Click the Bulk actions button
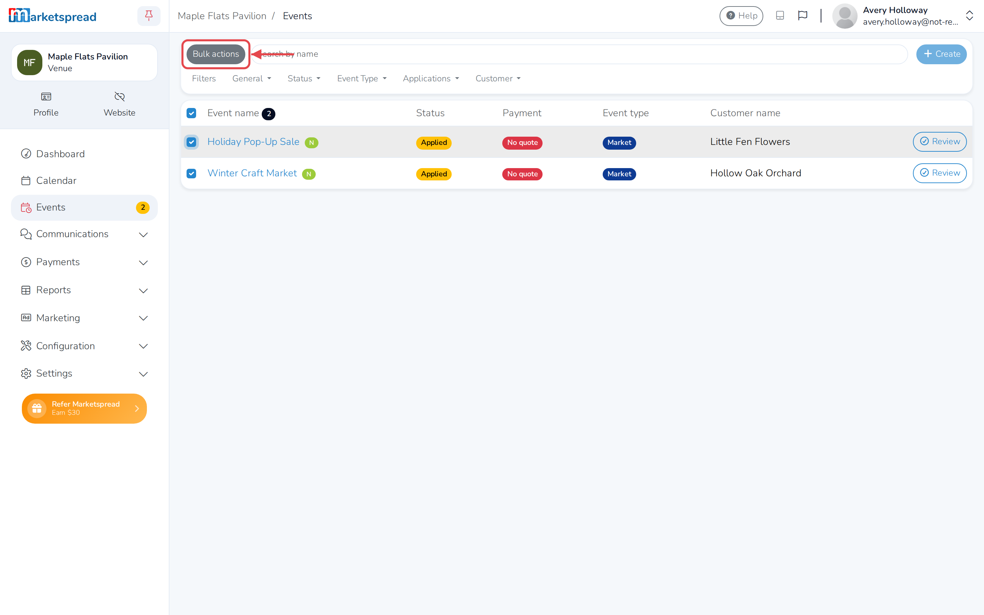Screen dimensions: 984x615 [216, 54]
